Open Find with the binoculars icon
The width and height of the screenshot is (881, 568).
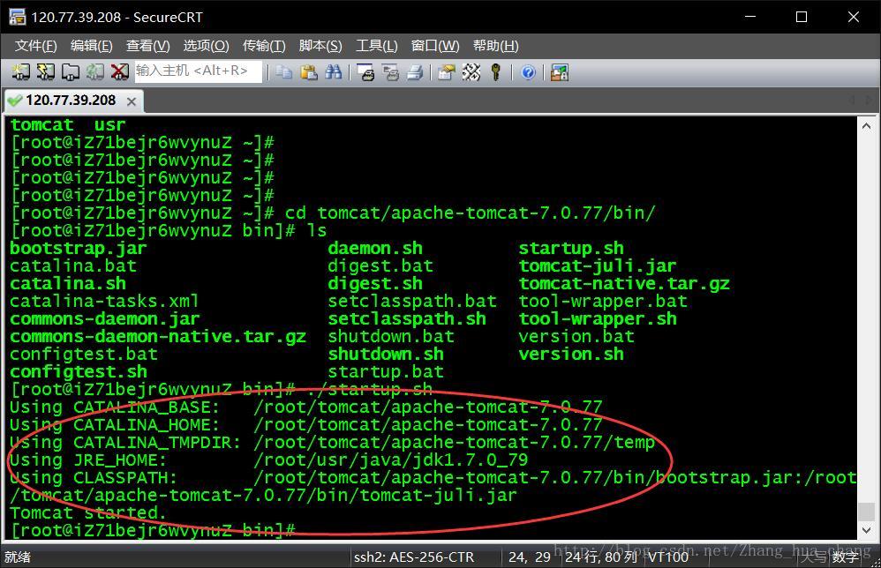(333, 71)
